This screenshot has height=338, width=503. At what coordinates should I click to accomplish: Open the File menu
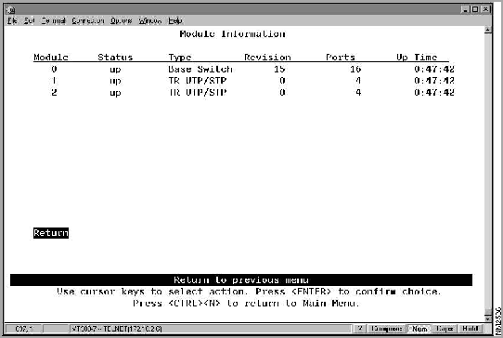pos(12,20)
